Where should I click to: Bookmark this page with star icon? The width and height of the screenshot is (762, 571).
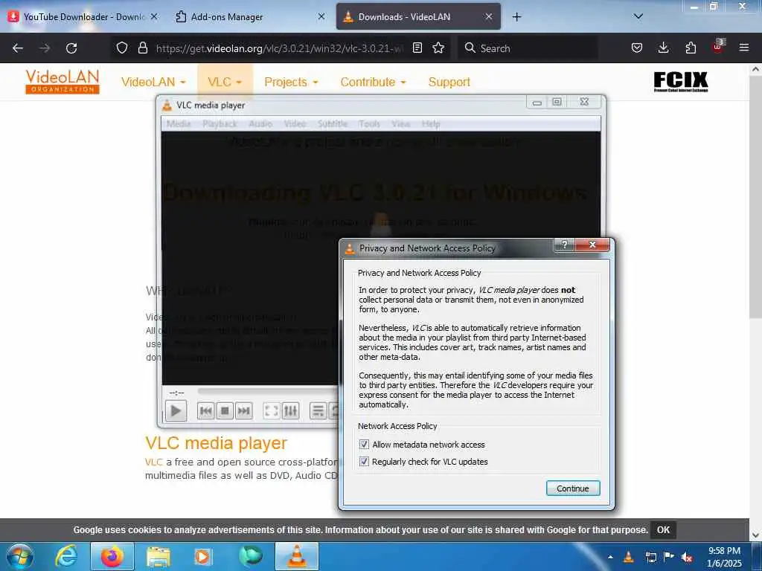coord(438,48)
